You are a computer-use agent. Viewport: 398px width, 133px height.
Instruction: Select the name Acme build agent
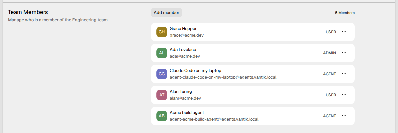click(187, 112)
